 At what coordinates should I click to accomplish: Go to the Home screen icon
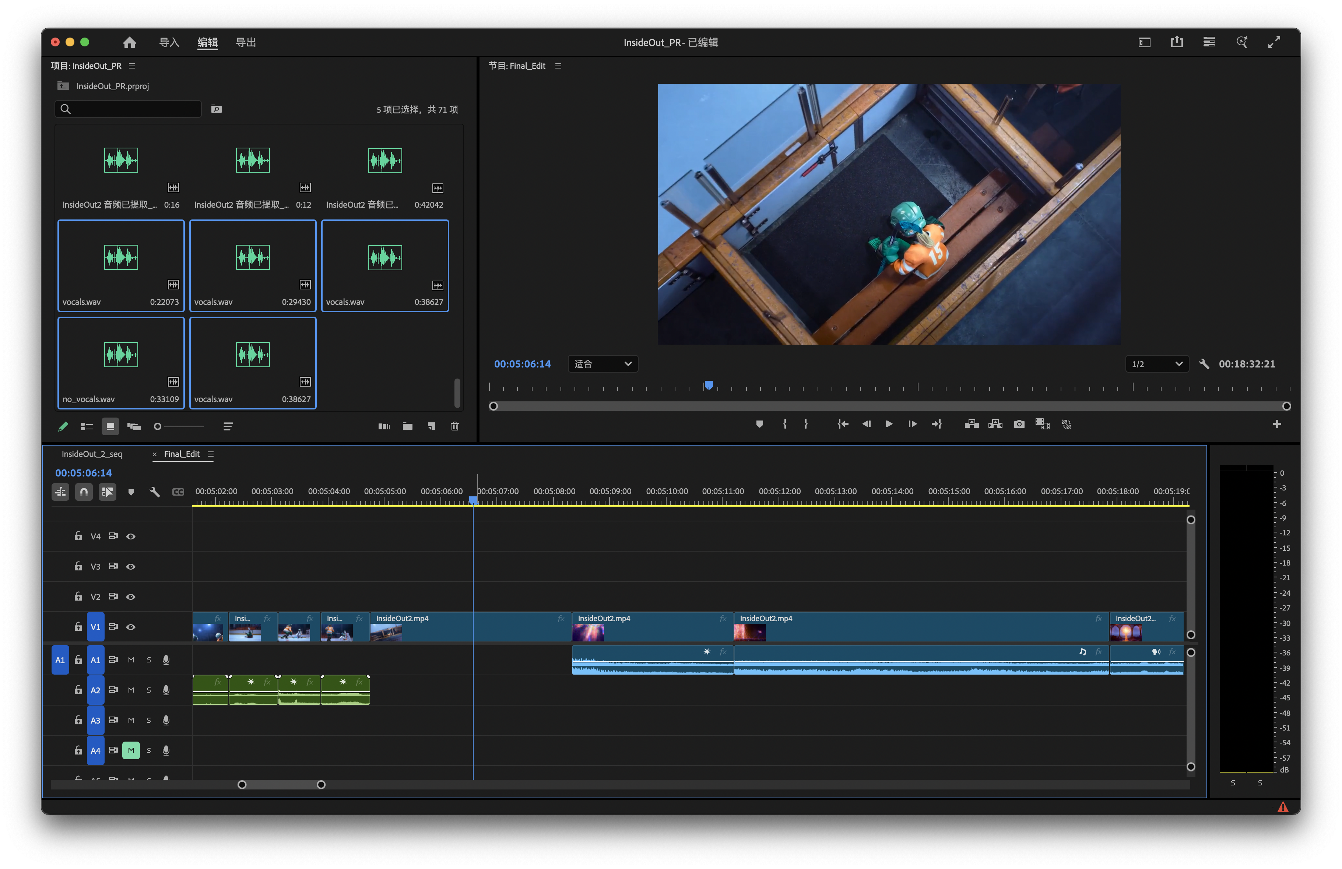pyautogui.click(x=129, y=42)
